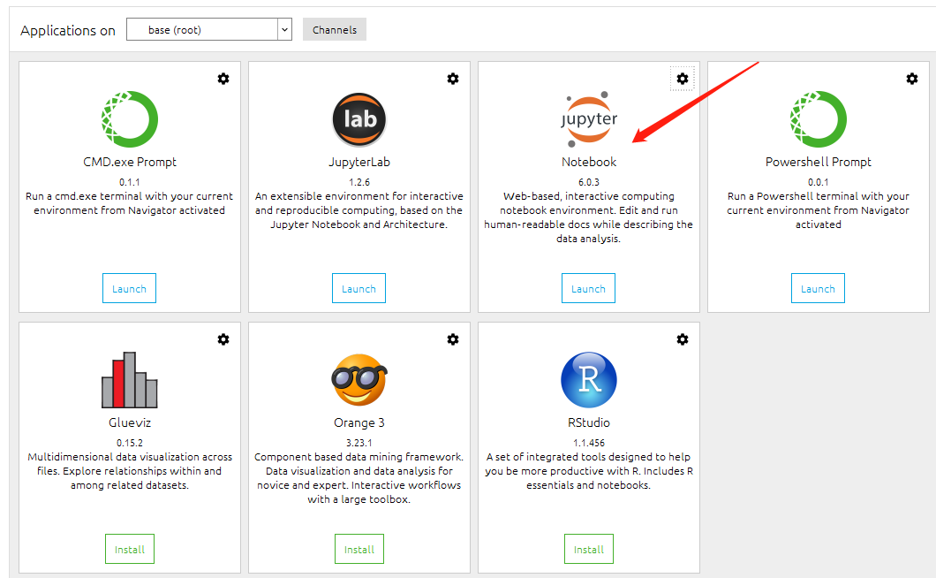Open settings gear on Orange 3 card
This screenshot has height=578, width=936.
pos(453,339)
